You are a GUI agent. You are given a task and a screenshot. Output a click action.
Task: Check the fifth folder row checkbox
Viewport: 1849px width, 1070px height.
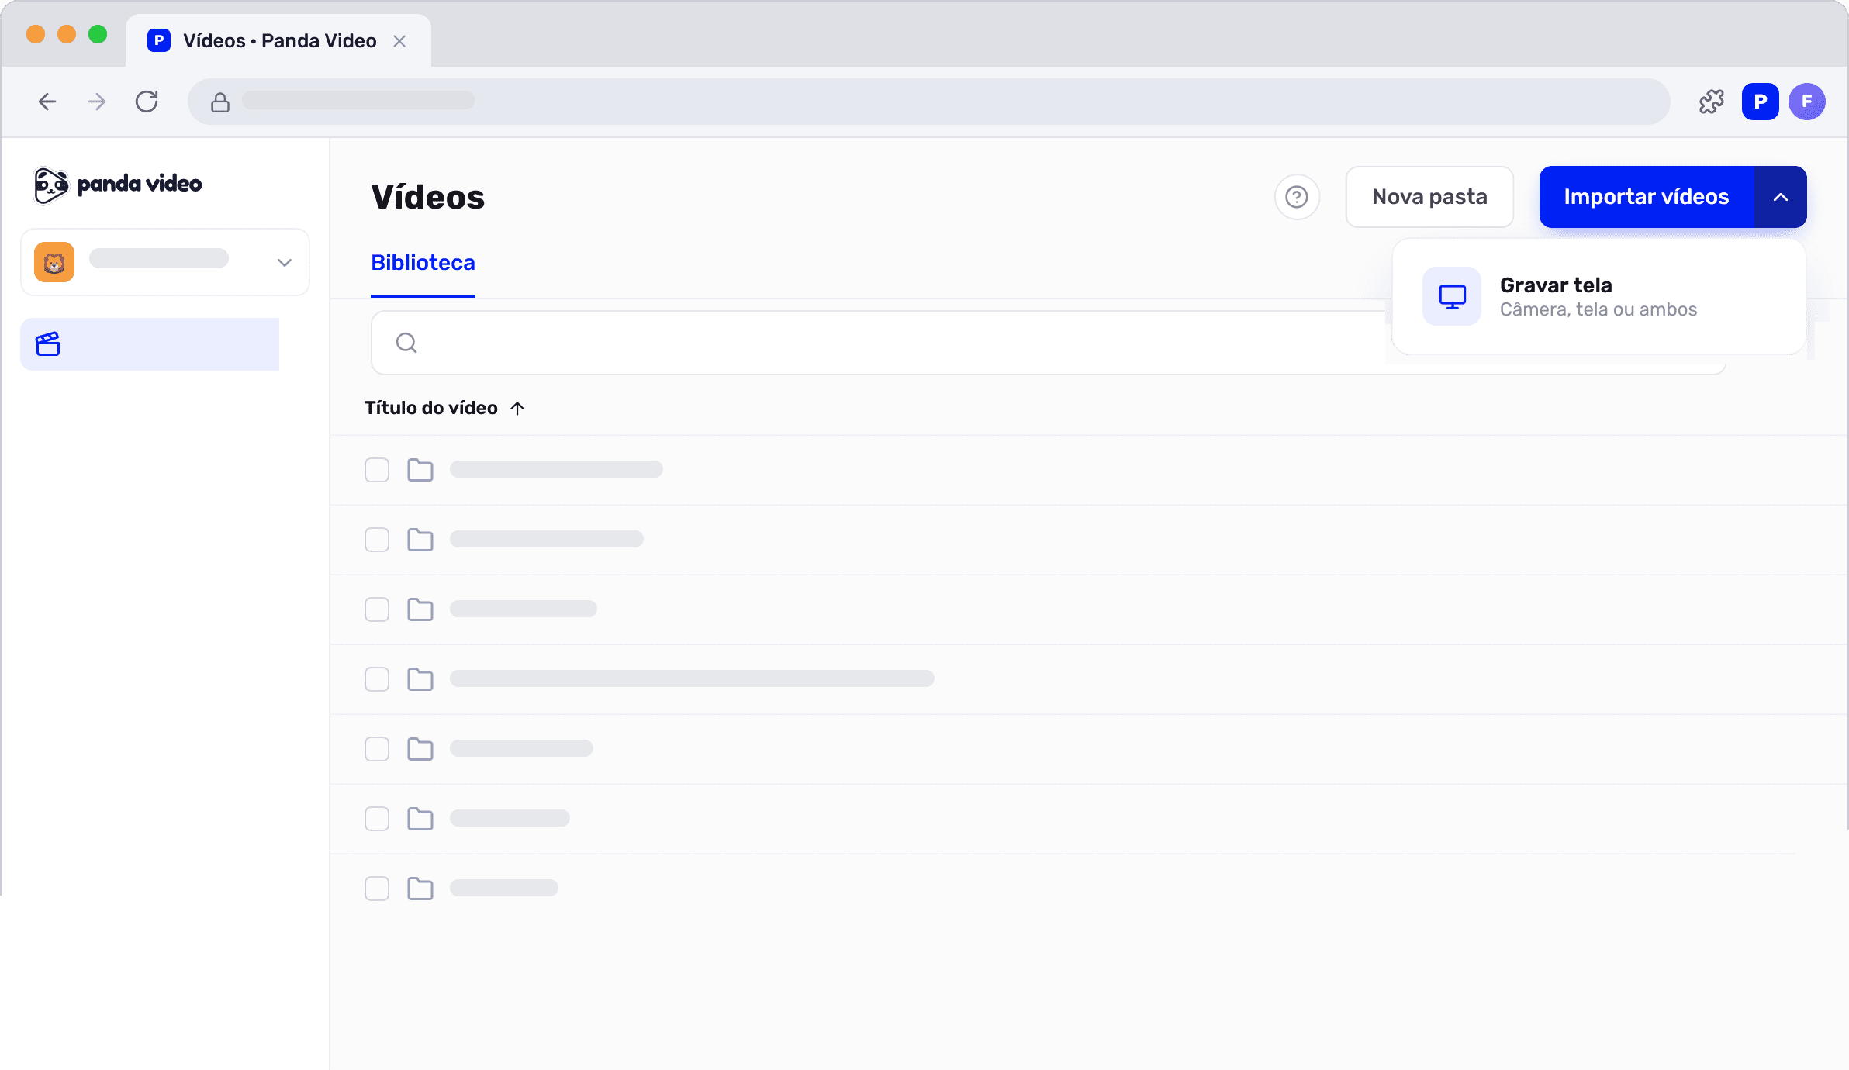click(x=377, y=749)
